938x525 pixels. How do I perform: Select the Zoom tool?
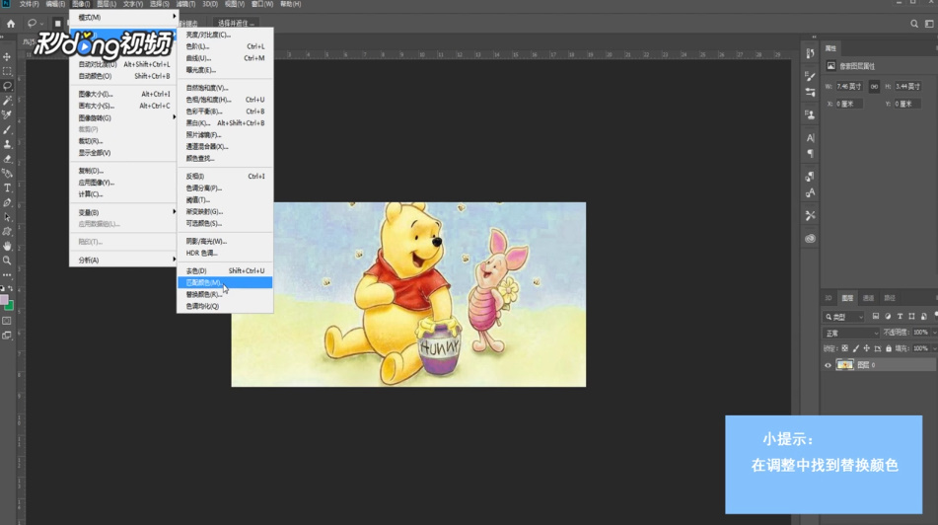(x=7, y=261)
